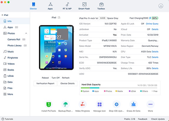Viewport: 169px width, 121px height.
Task: Click the hard disk capacity bar
Action: pyautogui.click(x=119, y=88)
